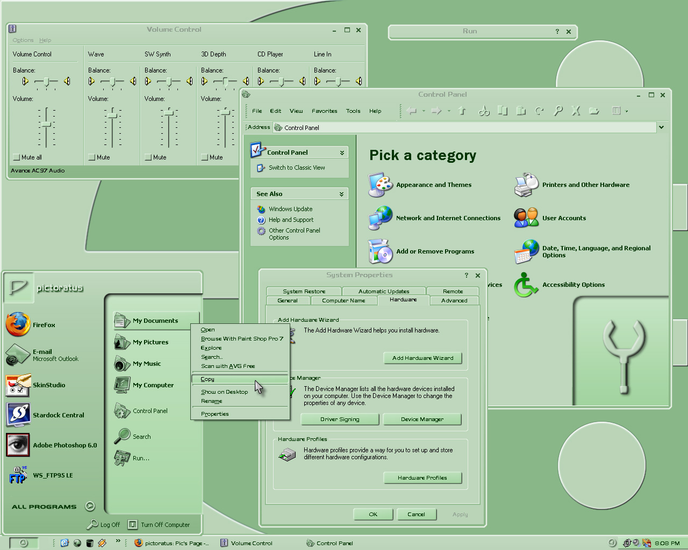Click the Hardware Profiles button
Viewport: 688px width, 550px height.
422,477
